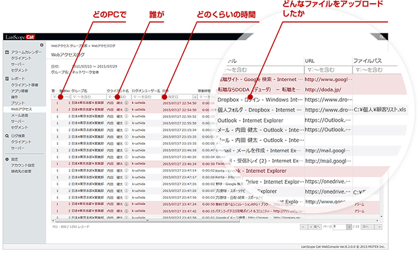Open the 日時 filter dropdown arrow
Screen dimensions: 418x254
[195, 97]
